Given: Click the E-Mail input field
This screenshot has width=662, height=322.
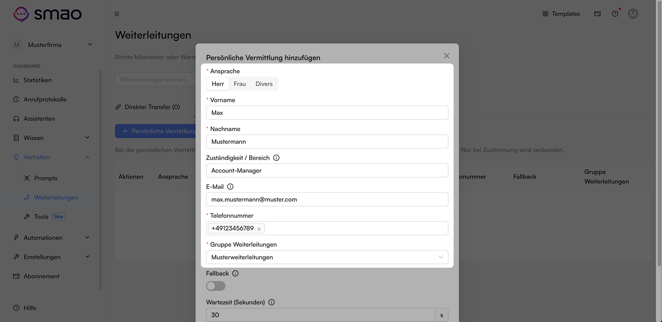Looking at the screenshot, I should 327,199.
